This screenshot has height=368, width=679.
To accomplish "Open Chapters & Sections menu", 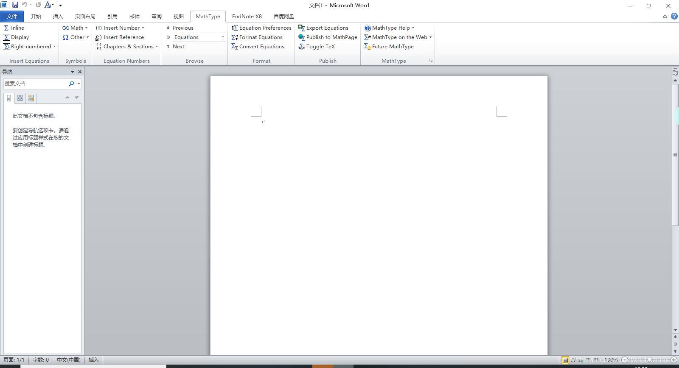I will coord(127,47).
